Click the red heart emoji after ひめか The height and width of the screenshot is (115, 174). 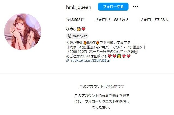click(83, 29)
